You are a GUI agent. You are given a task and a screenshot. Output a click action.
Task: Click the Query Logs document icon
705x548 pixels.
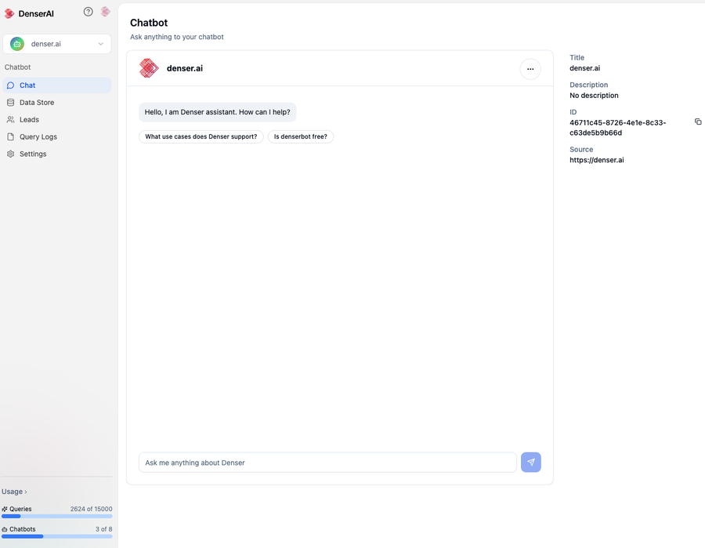tap(10, 136)
